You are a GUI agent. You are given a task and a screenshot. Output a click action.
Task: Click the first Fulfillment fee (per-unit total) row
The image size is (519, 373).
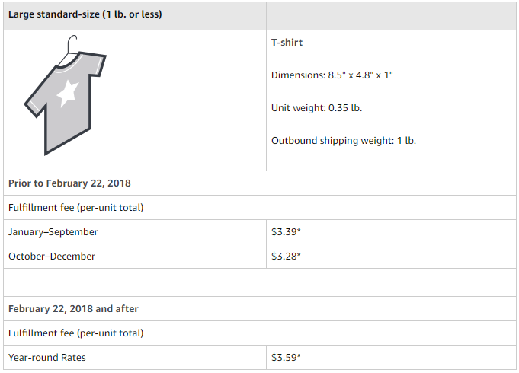(259, 207)
